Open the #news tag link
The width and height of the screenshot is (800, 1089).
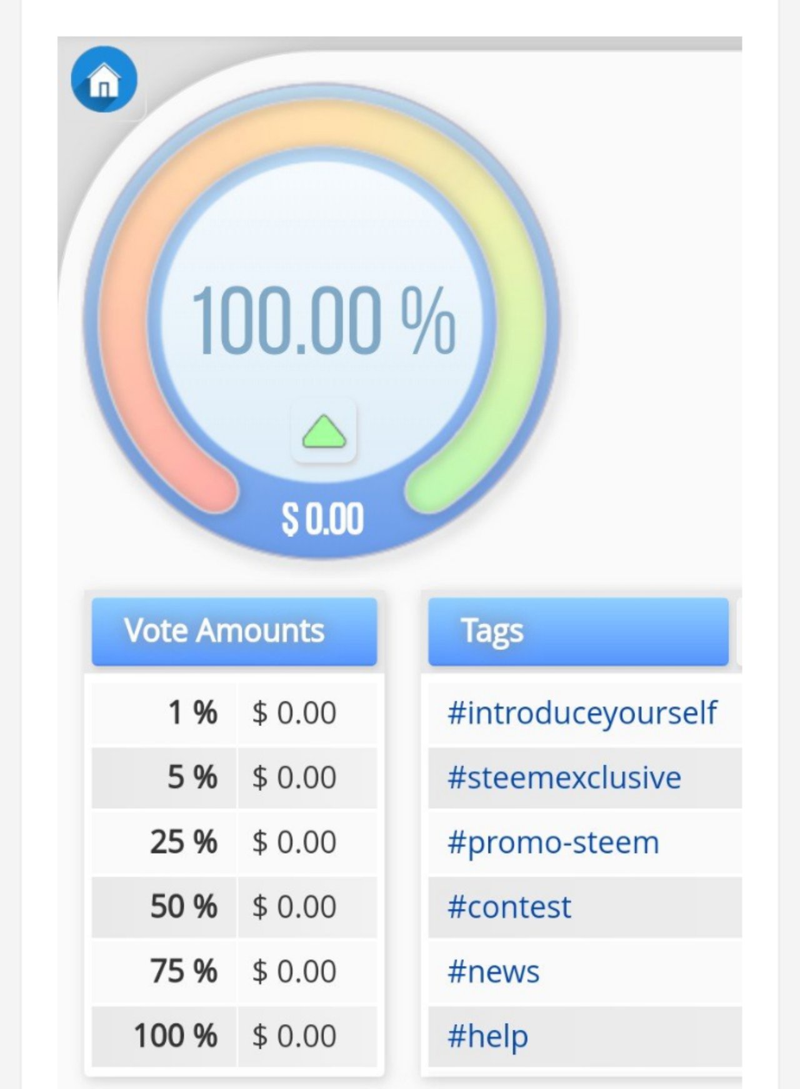pos(493,972)
